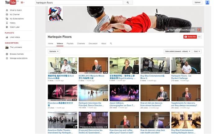215x134 pixels.
Task: Click the Upload button
Action: [198, 2]
